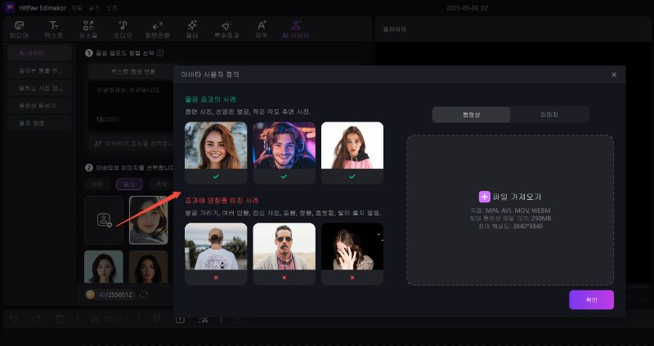The height and width of the screenshot is (346, 654).
Task: Click good example photo of woman in pink hoodie
Action: click(x=352, y=145)
